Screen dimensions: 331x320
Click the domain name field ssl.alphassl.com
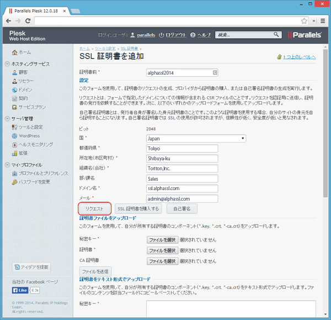click(x=182, y=188)
